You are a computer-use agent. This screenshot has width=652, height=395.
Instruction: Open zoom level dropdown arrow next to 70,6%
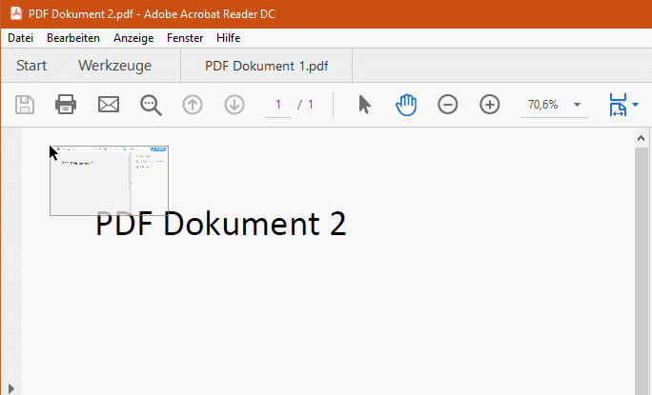pyautogui.click(x=577, y=105)
